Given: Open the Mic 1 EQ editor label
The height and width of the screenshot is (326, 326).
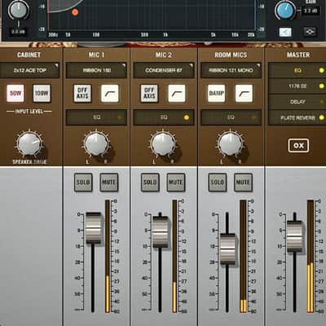Looking at the screenshot, I should point(97,117).
